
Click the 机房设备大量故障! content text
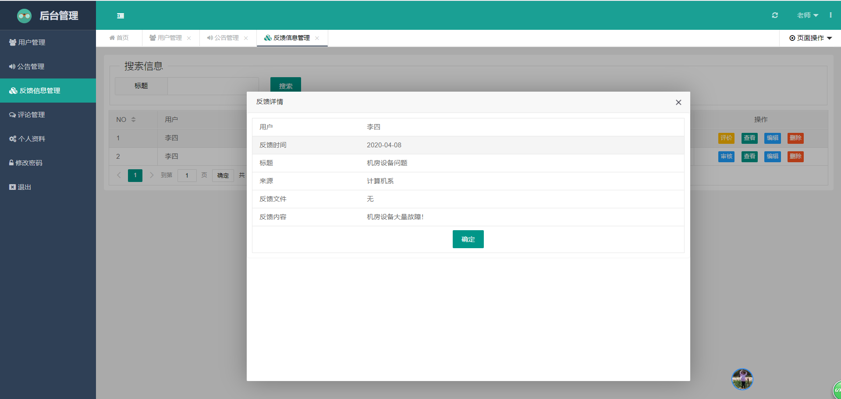395,217
